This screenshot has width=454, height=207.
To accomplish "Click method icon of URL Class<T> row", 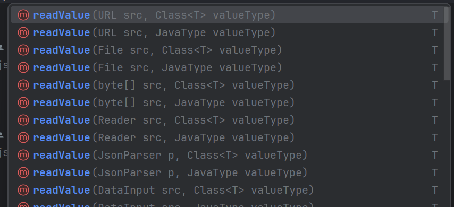I will 23,15.
